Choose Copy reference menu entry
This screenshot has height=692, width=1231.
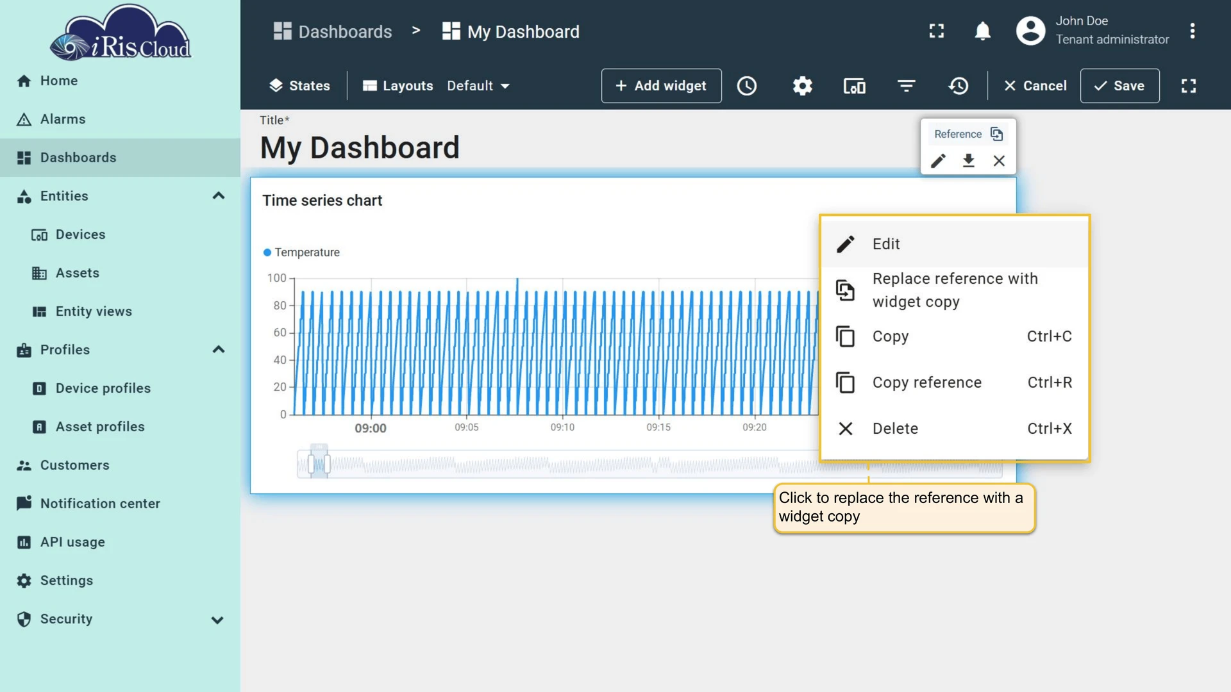tap(955, 383)
